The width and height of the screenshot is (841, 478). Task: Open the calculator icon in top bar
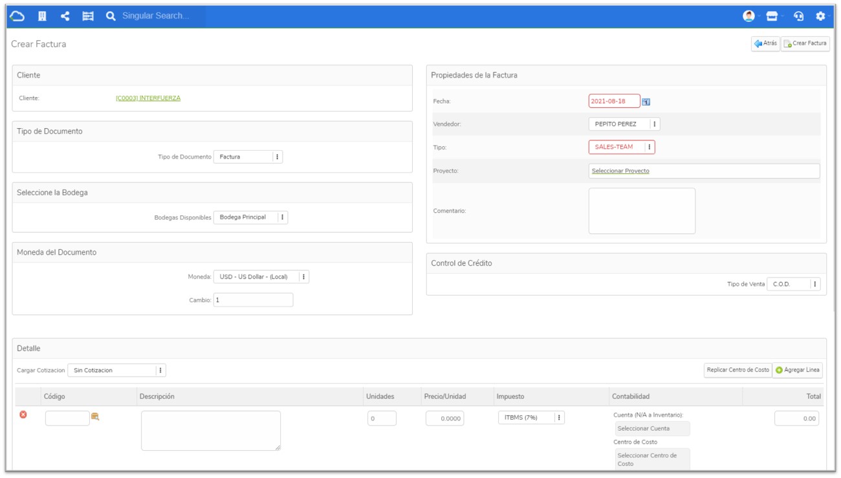[88, 16]
